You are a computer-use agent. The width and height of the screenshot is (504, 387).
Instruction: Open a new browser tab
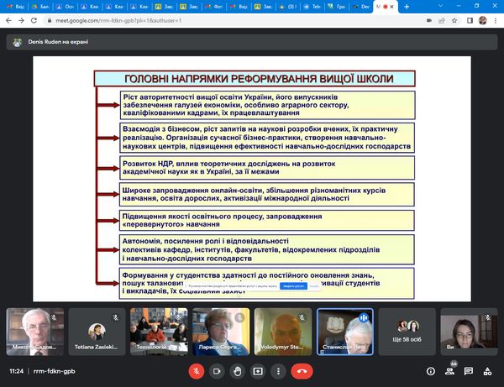[407, 5]
